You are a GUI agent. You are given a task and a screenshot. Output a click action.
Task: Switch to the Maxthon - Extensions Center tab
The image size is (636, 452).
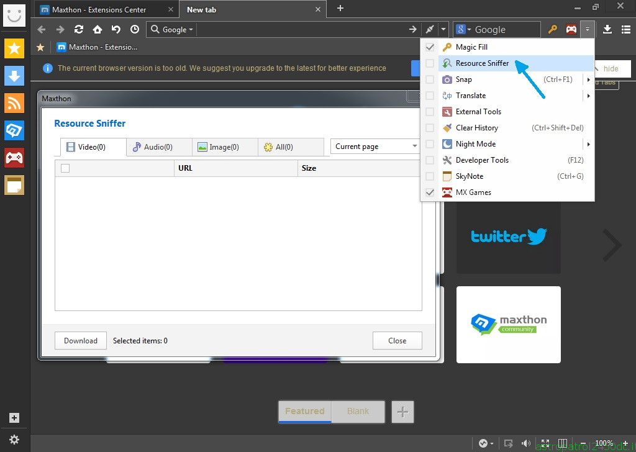tap(106, 10)
